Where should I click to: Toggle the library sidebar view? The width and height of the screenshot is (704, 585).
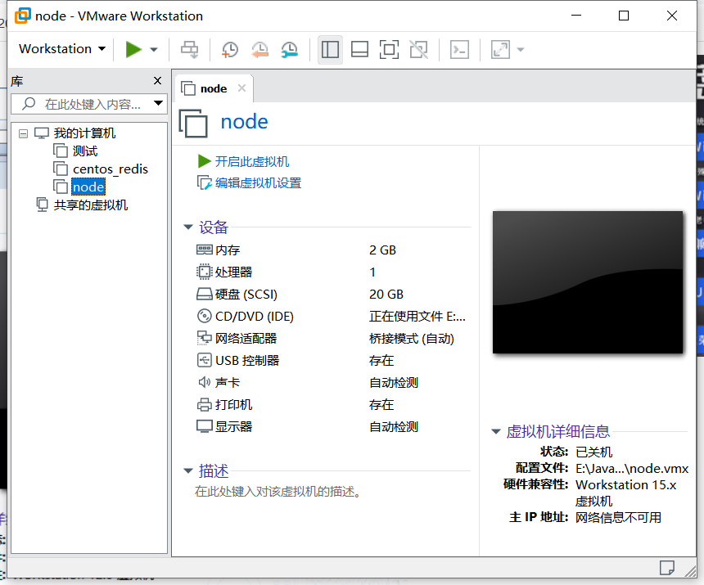click(330, 49)
